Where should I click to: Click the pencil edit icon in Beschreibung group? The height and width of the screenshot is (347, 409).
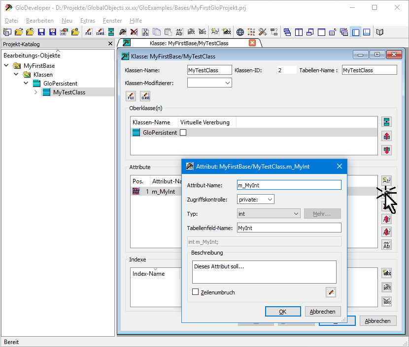click(x=331, y=292)
